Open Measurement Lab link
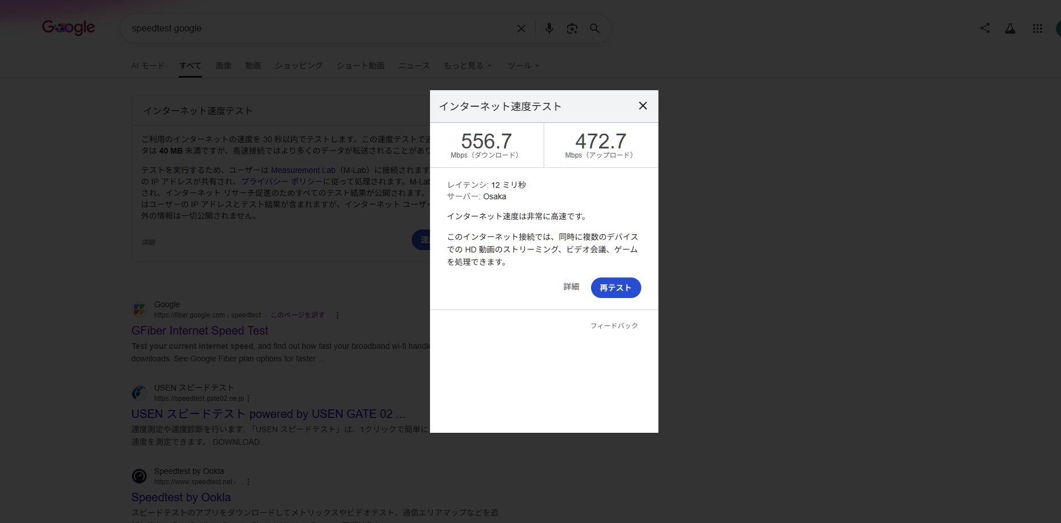Viewport: 1061px width, 523px height. [x=303, y=170]
